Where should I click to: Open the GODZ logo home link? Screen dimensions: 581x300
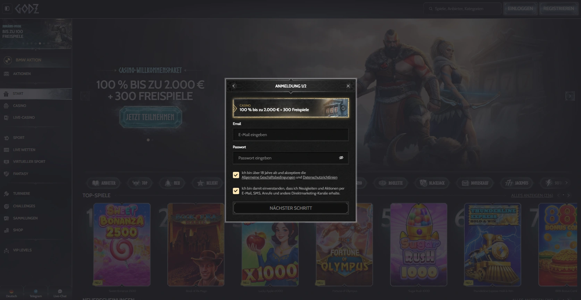[x=27, y=9]
